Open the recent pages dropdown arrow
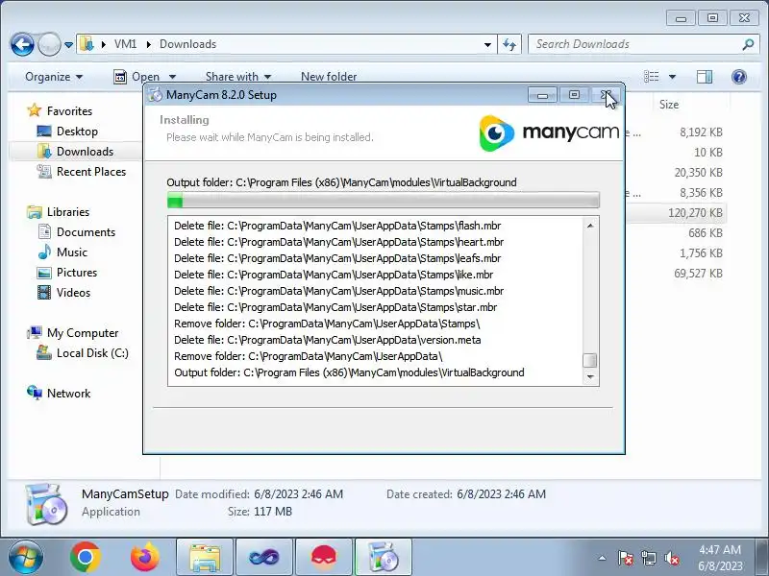The height and width of the screenshot is (576, 769). click(x=68, y=45)
